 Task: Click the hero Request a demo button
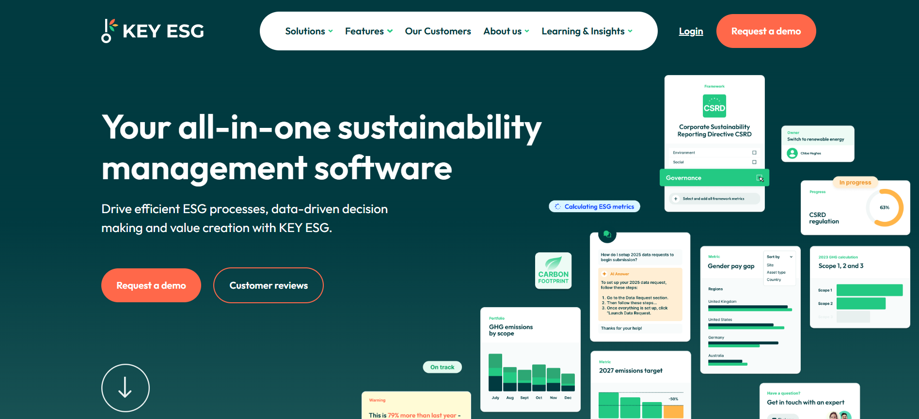pos(151,285)
